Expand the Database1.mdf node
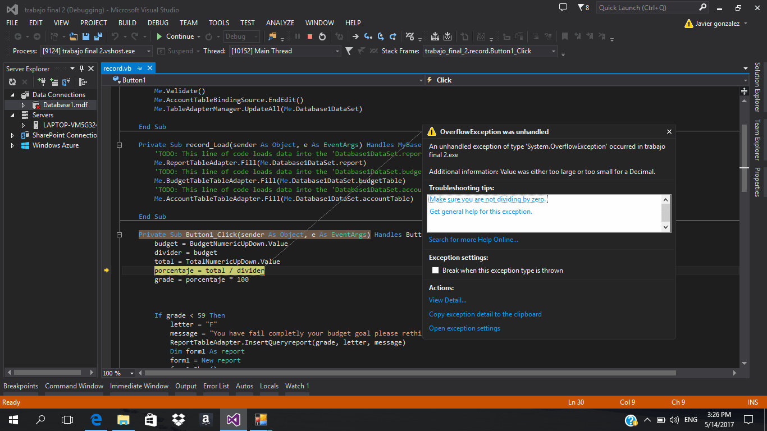Viewport: 767px width, 431px height. (23, 105)
